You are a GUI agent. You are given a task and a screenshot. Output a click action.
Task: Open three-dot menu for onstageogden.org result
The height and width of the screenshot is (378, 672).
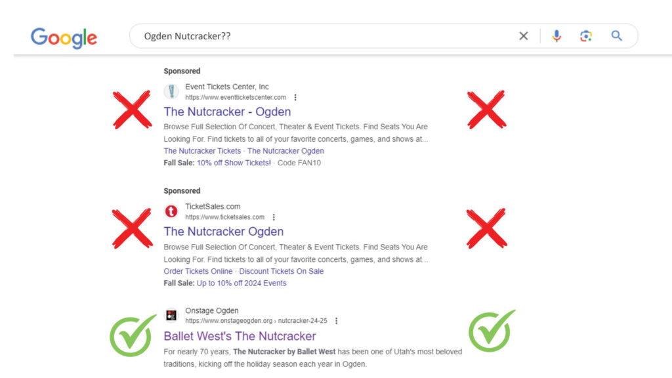(x=337, y=320)
